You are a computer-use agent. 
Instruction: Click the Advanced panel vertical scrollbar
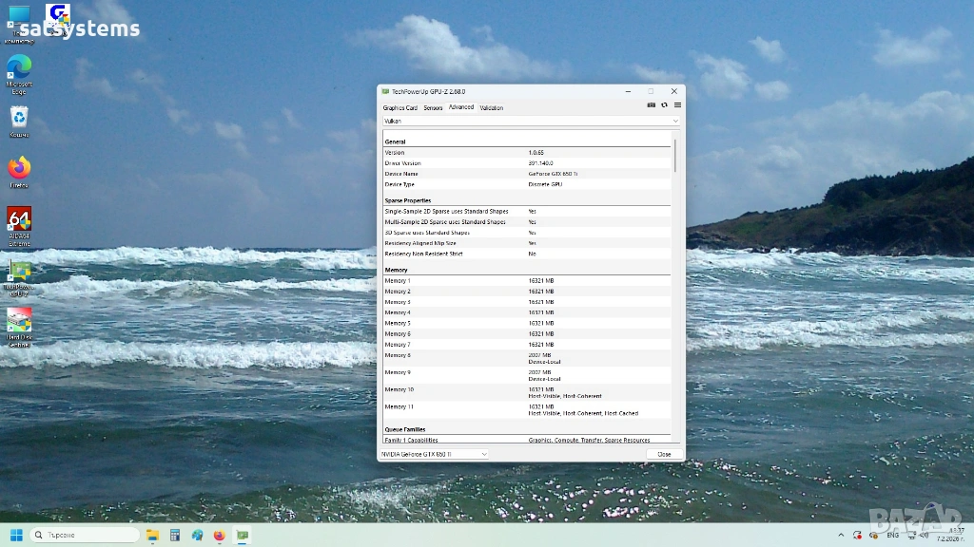tap(676, 158)
